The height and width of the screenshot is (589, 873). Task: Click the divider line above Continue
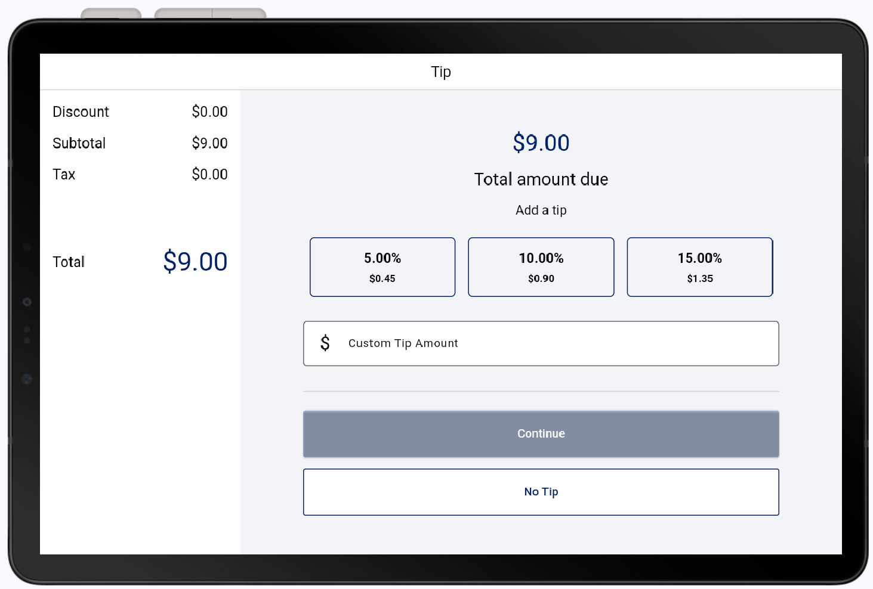pyautogui.click(x=541, y=390)
